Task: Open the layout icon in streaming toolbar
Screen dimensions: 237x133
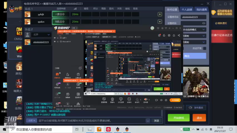Action: point(169,35)
